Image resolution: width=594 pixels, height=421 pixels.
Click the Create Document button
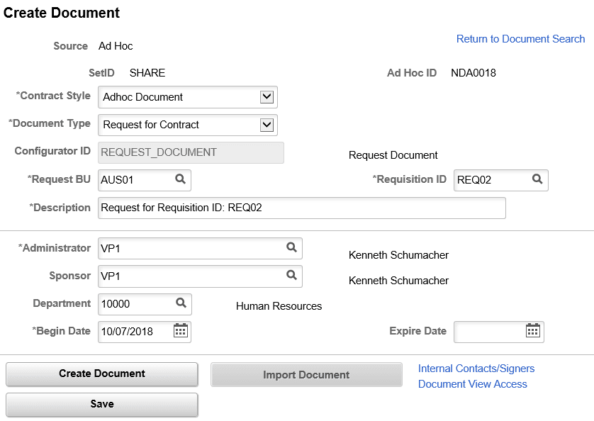click(x=101, y=374)
